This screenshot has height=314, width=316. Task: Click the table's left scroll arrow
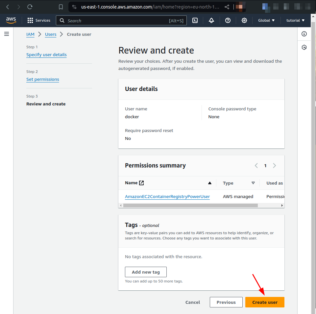(x=121, y=206)
